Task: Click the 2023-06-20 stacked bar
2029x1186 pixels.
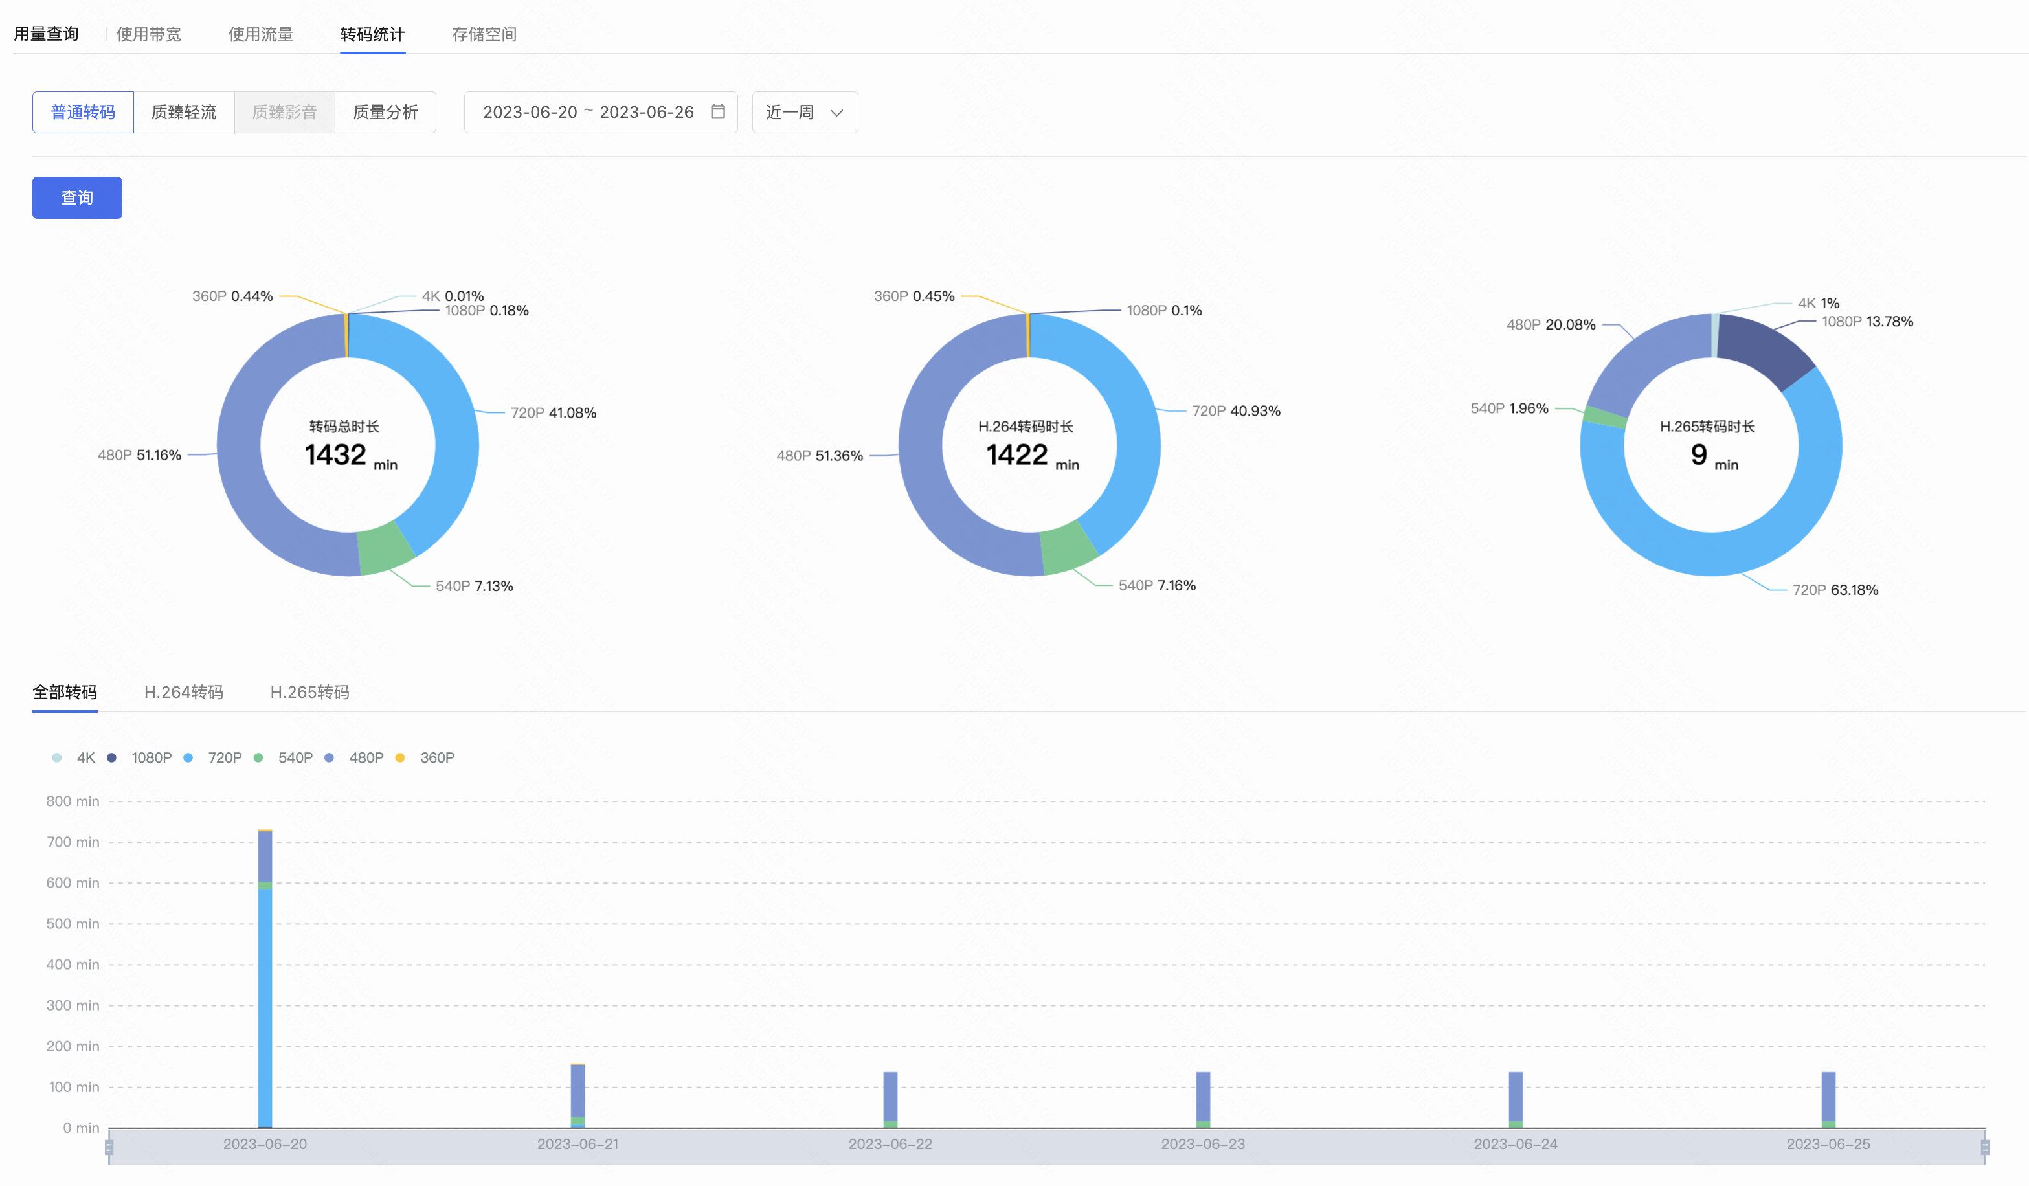Action: tap(265, 978)
